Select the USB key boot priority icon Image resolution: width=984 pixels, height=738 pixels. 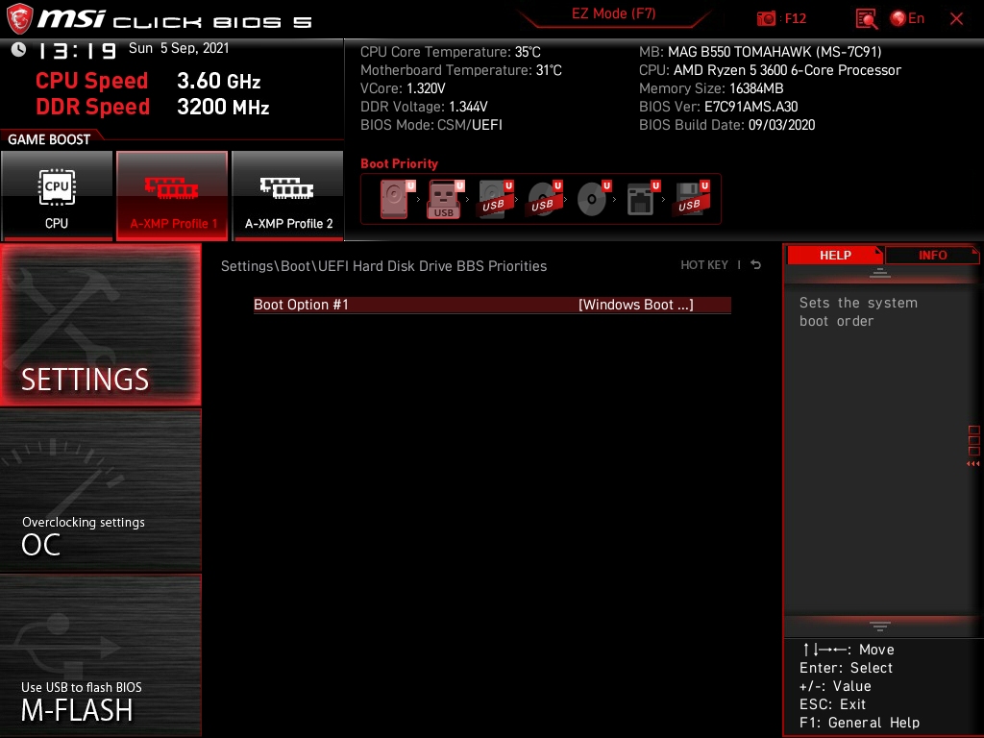click(445, 199)
